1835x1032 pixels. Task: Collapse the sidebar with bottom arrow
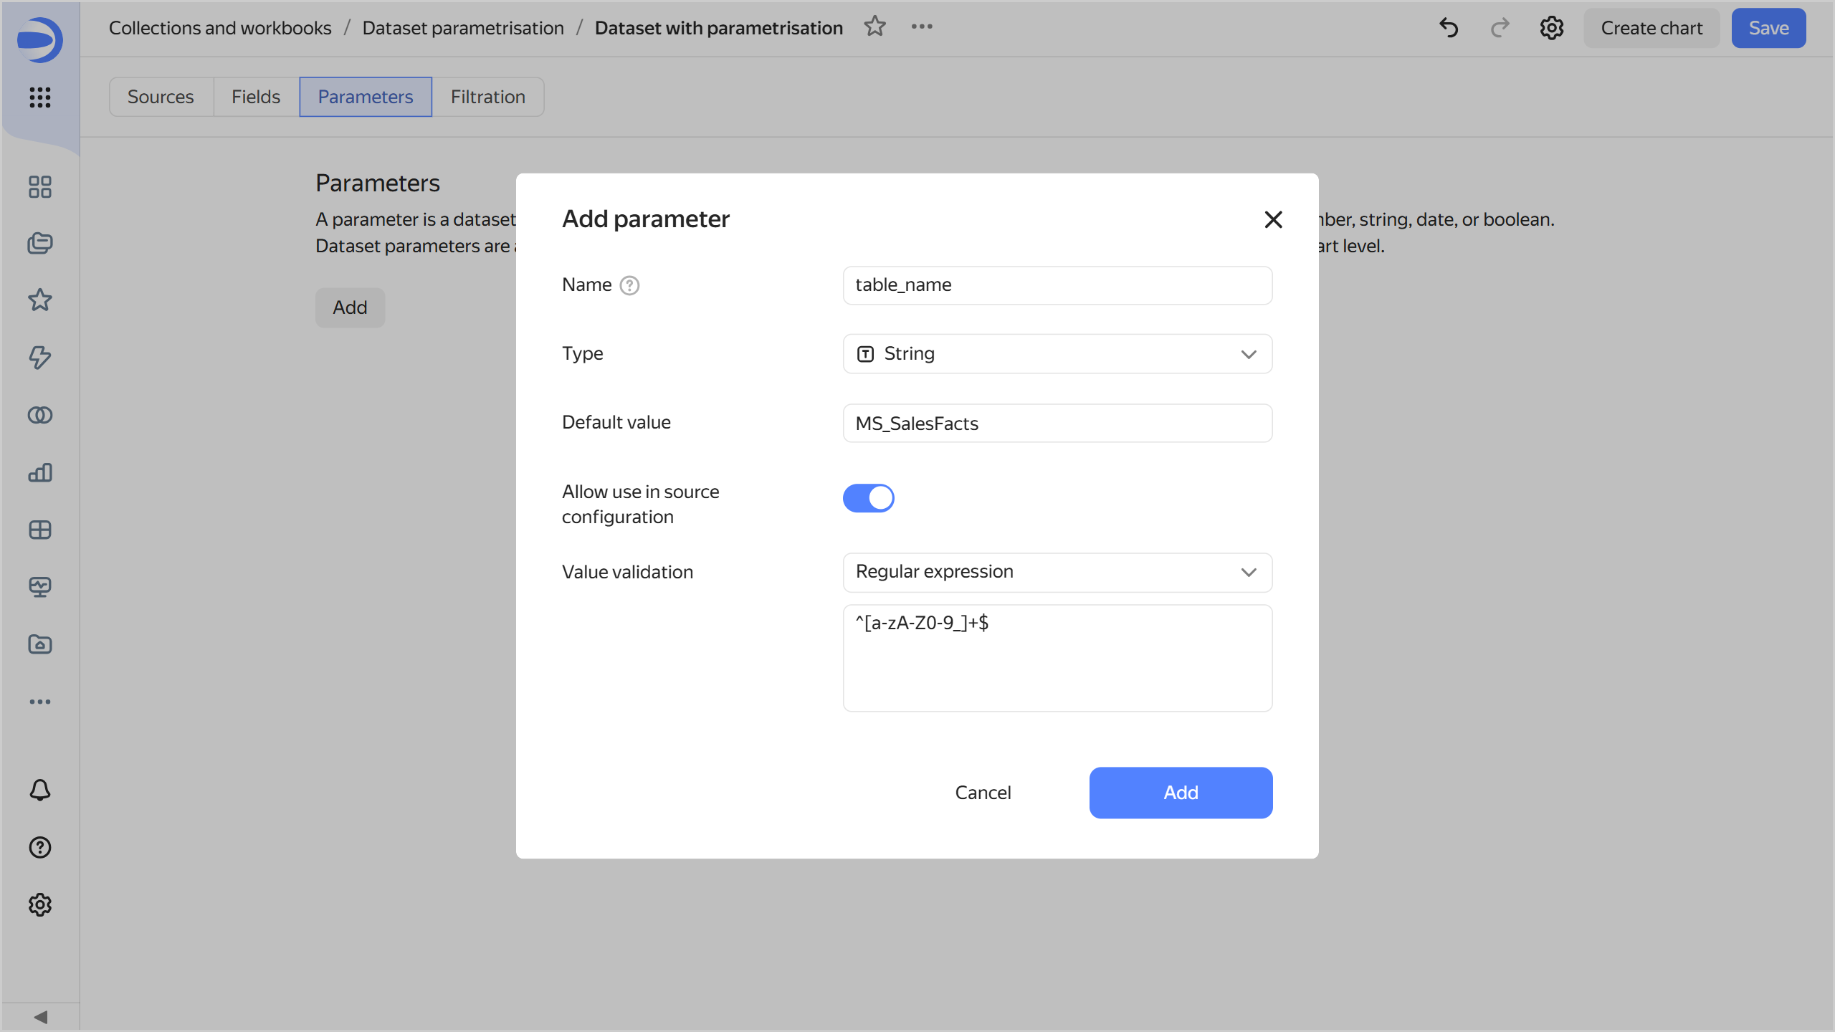40,1017
